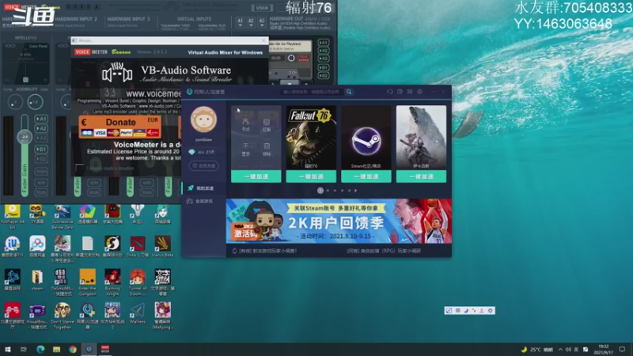
Task: Select device for Hardware Input 3
Action: (x=123, y=25)
